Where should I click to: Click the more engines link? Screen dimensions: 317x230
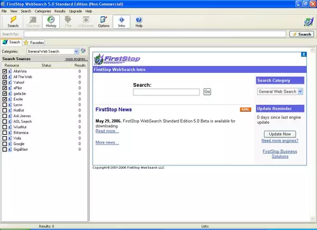[75, 59]
